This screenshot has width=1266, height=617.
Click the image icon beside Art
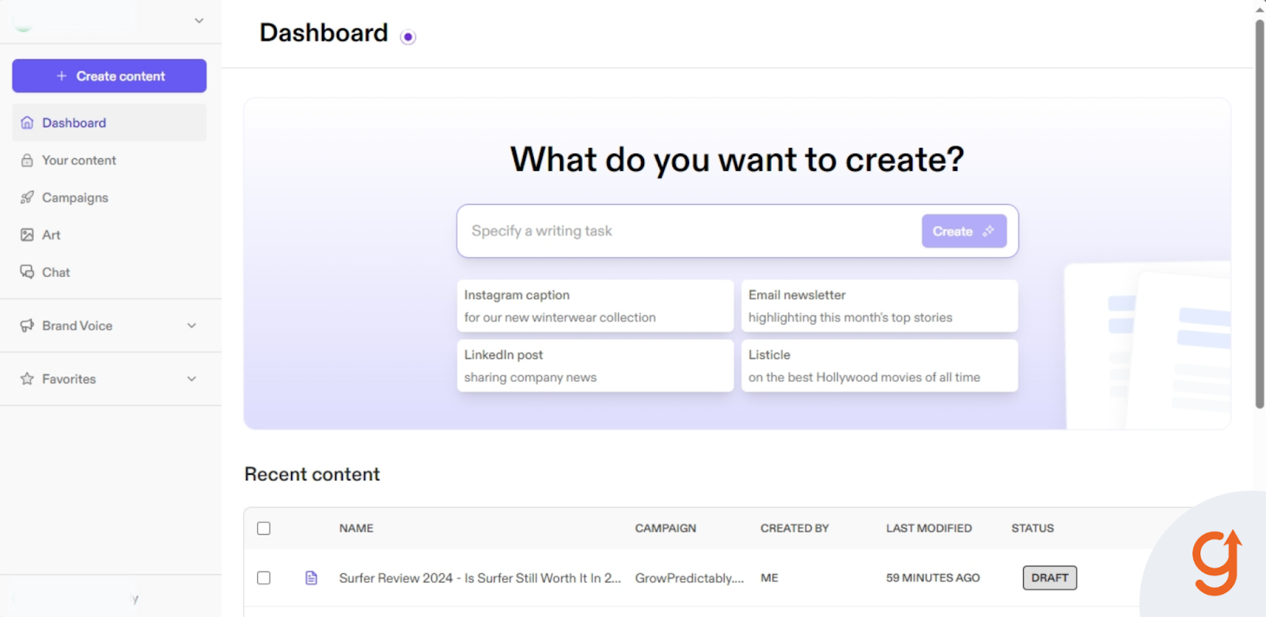(27, 235)
